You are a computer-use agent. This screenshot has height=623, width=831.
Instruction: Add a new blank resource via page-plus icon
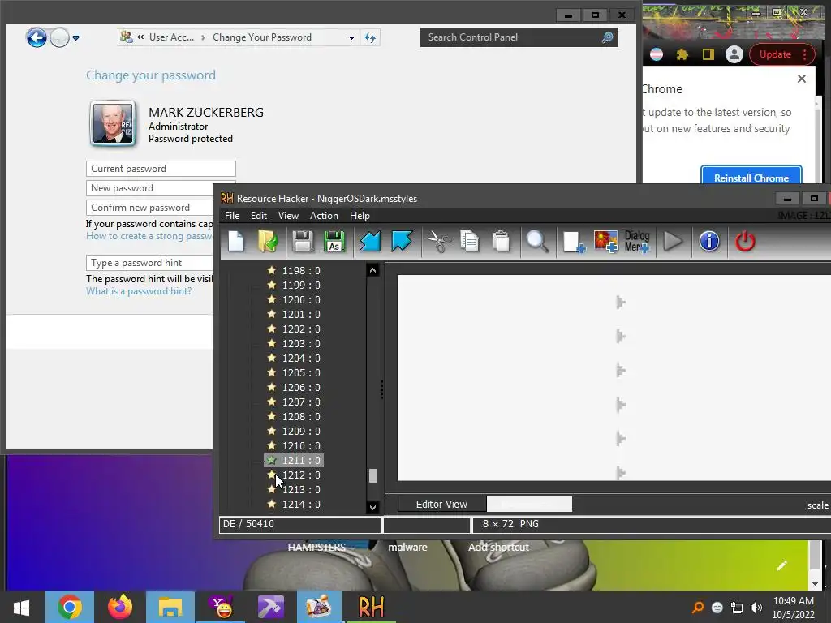[x=574, y=242]
